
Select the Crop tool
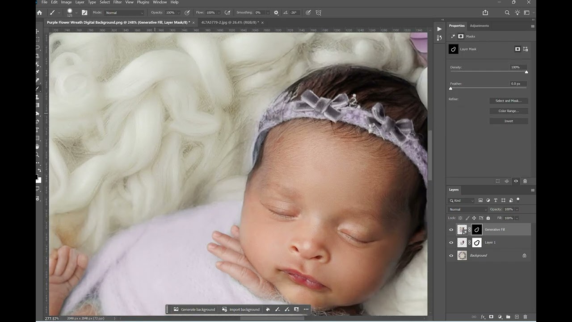pos(38,56)
